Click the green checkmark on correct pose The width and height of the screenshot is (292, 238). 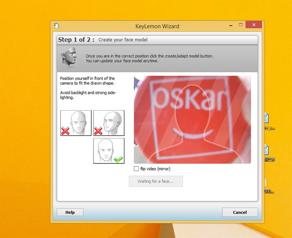point(118,159)
